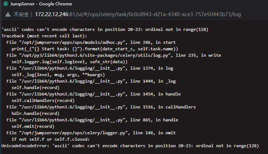Click the first 'ascii' codec error line
The image size is (268, 154).
[x=105, y=29]
